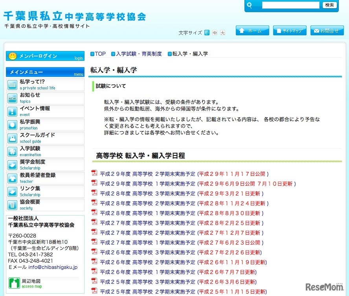This screenshot has width=349, height=296.
Task: Open the スクールガイド school guide icon
Action: (13, 138)
